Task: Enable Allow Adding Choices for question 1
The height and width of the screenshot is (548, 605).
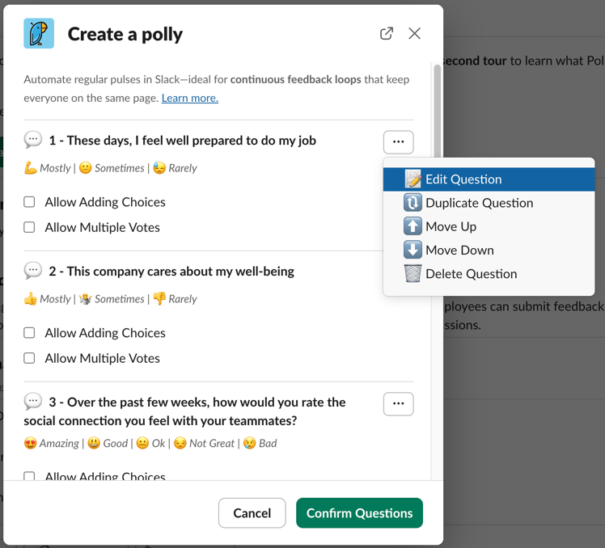Action: click(x=29, y=202)
